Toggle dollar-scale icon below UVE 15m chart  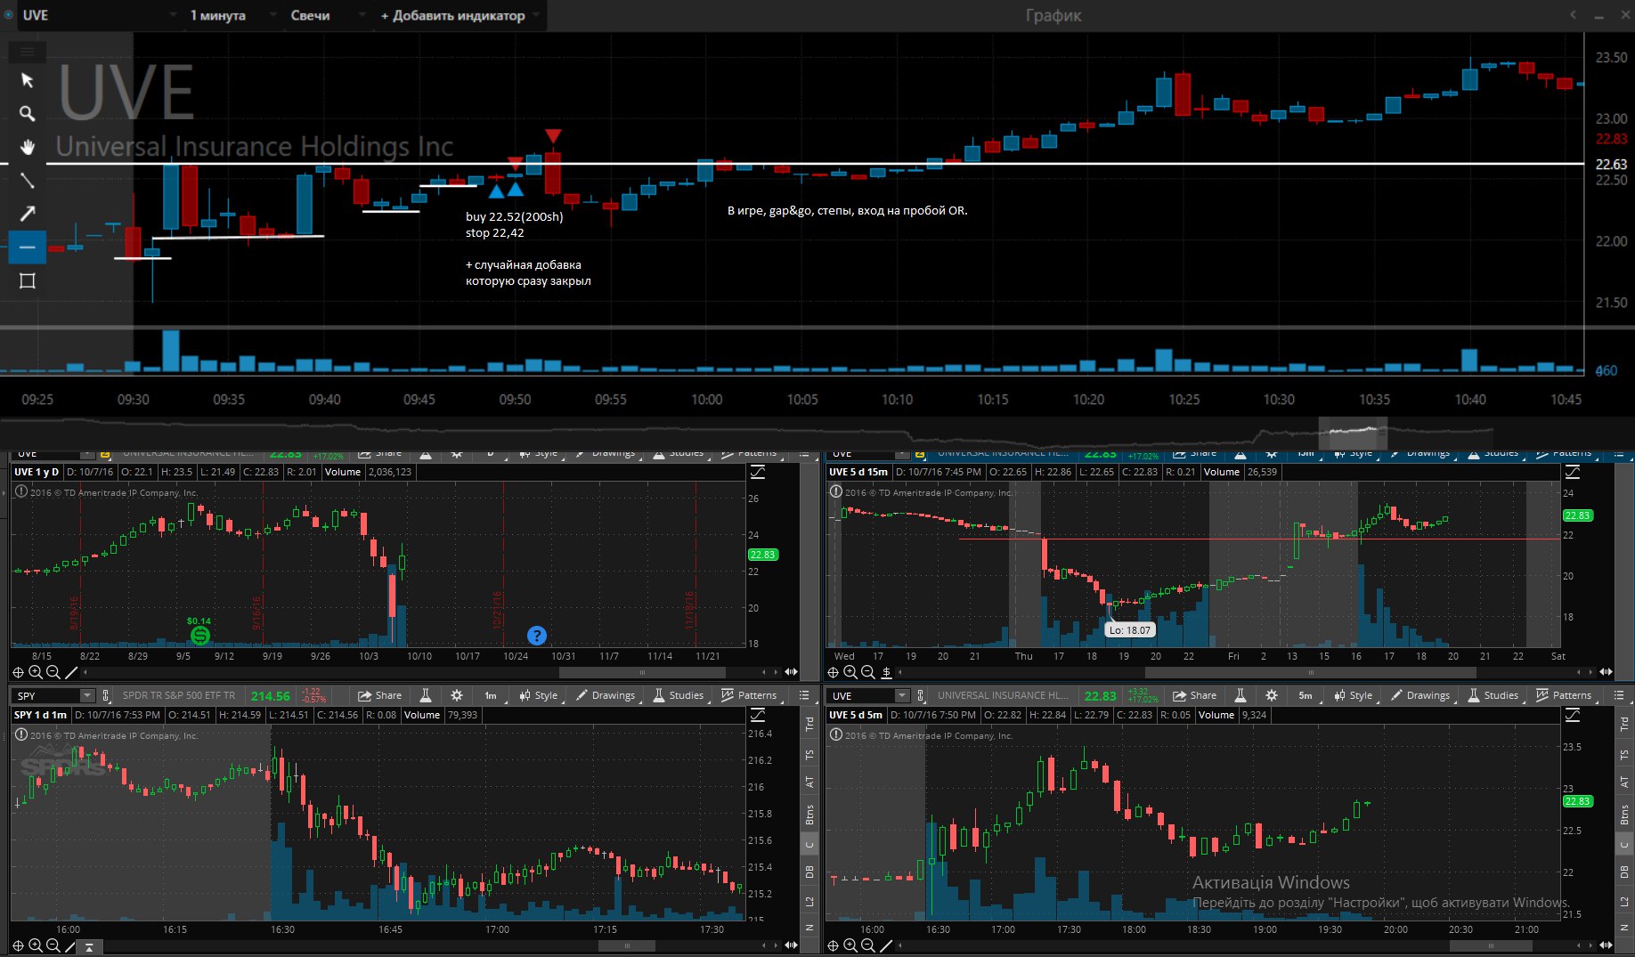(x=886, y=672)
